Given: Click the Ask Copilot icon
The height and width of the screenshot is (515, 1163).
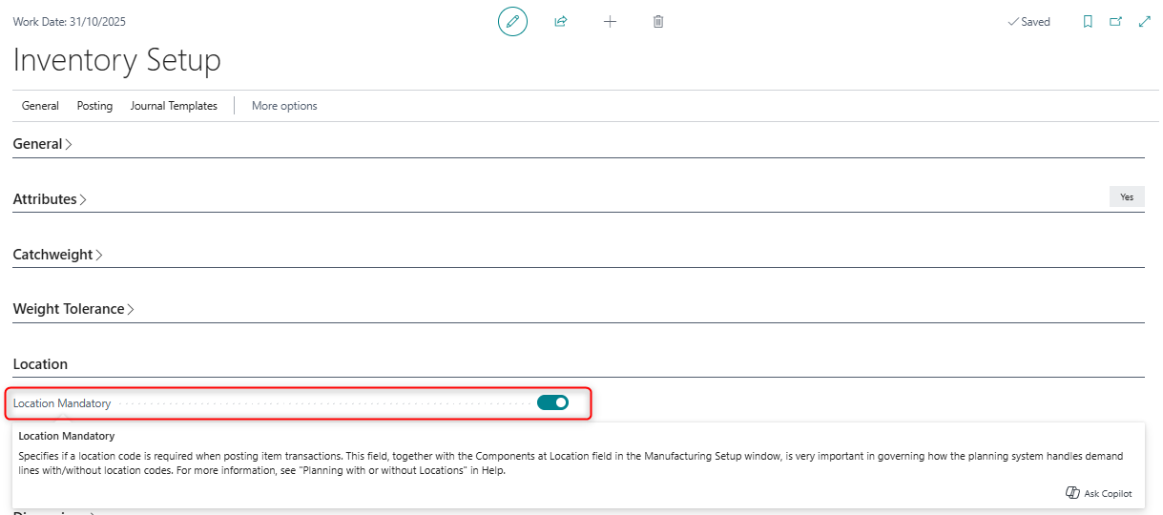Looking at the screenshot, I should click(1072, 493).
